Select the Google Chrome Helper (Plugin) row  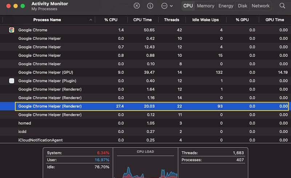(x=145, y=81)
